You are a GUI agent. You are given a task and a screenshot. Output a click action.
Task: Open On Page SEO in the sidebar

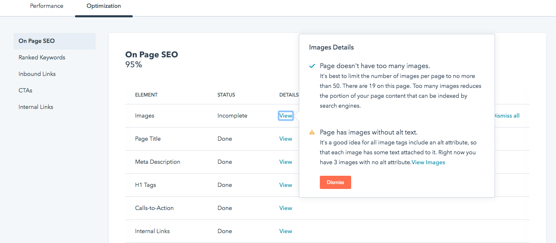click(37, 41)
